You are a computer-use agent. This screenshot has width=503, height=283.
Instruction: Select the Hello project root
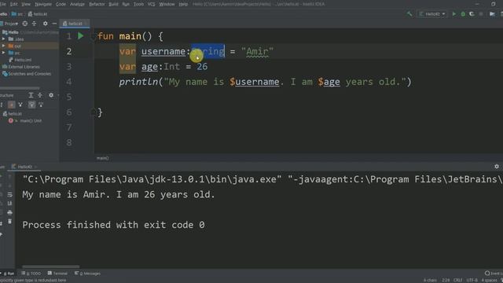coord(10,32)
